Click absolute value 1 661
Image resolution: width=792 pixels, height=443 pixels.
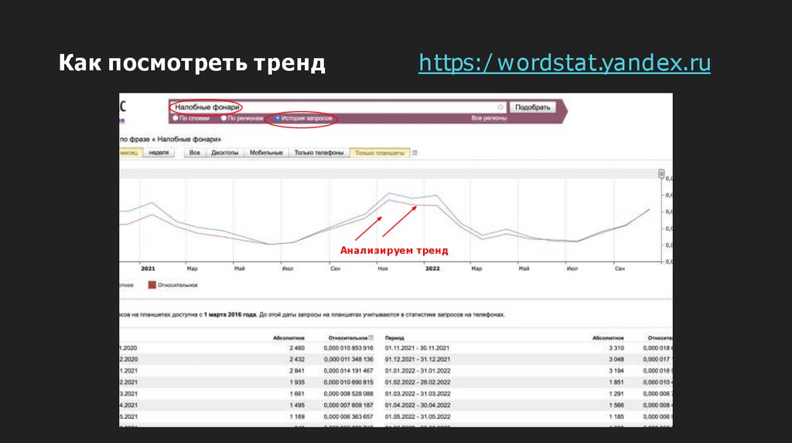pos(297,394)
